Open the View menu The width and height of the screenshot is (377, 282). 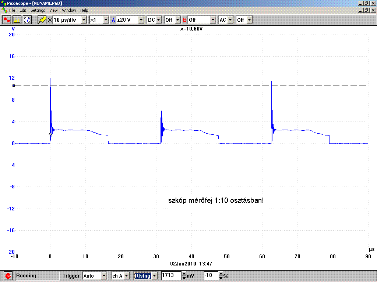tap(53, 10)
